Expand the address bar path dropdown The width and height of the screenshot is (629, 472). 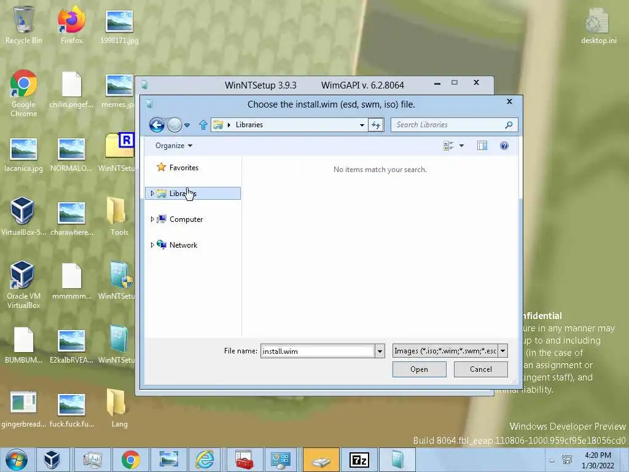[x=362, y=125]
